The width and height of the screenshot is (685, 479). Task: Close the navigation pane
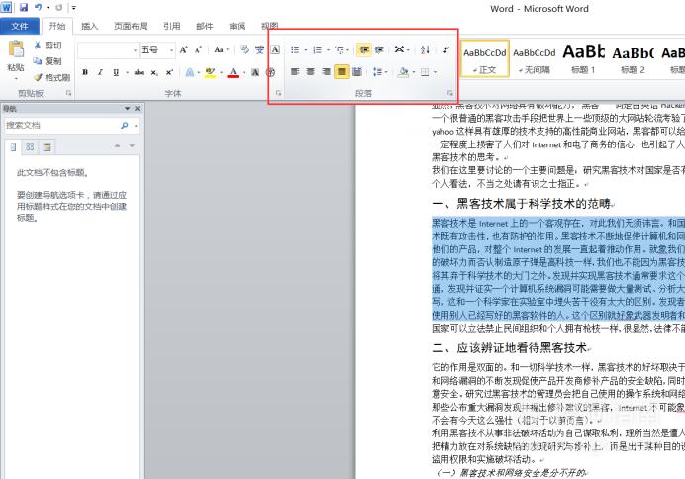pyautogui.click(x=138, y=108)
